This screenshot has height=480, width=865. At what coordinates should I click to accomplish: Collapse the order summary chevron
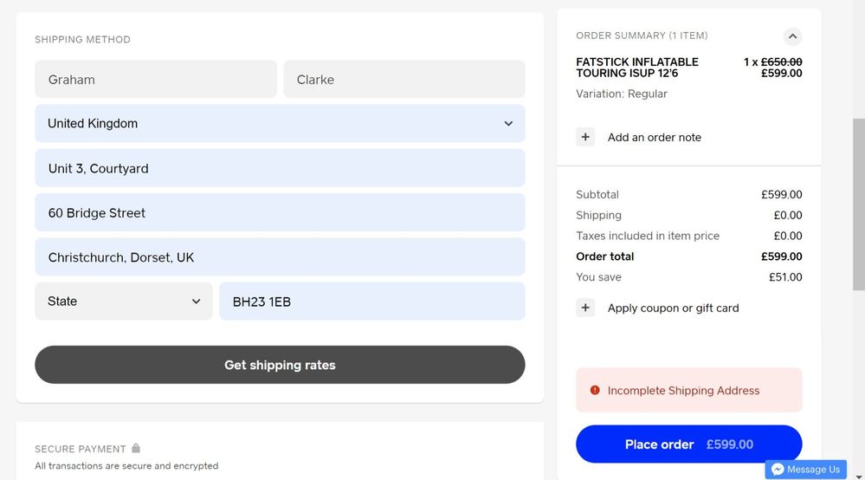coord(792,36)
